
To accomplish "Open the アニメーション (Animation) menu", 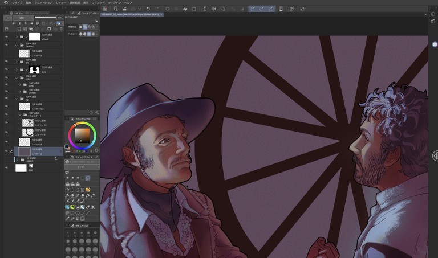I will (43, 2).
